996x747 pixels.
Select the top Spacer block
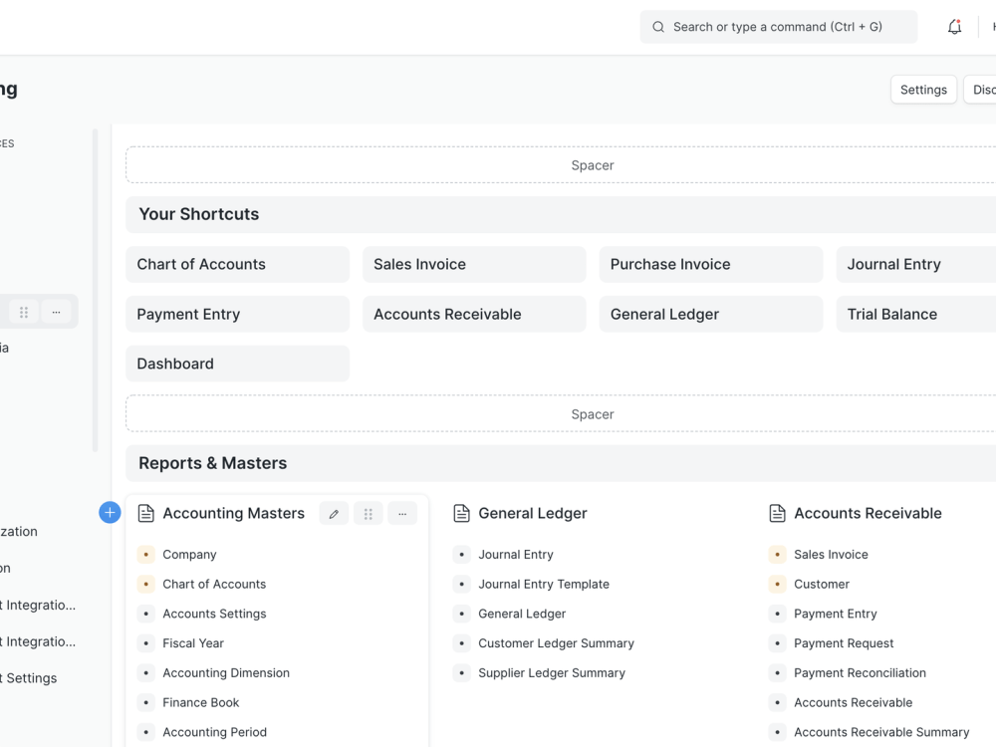(592, 164)
